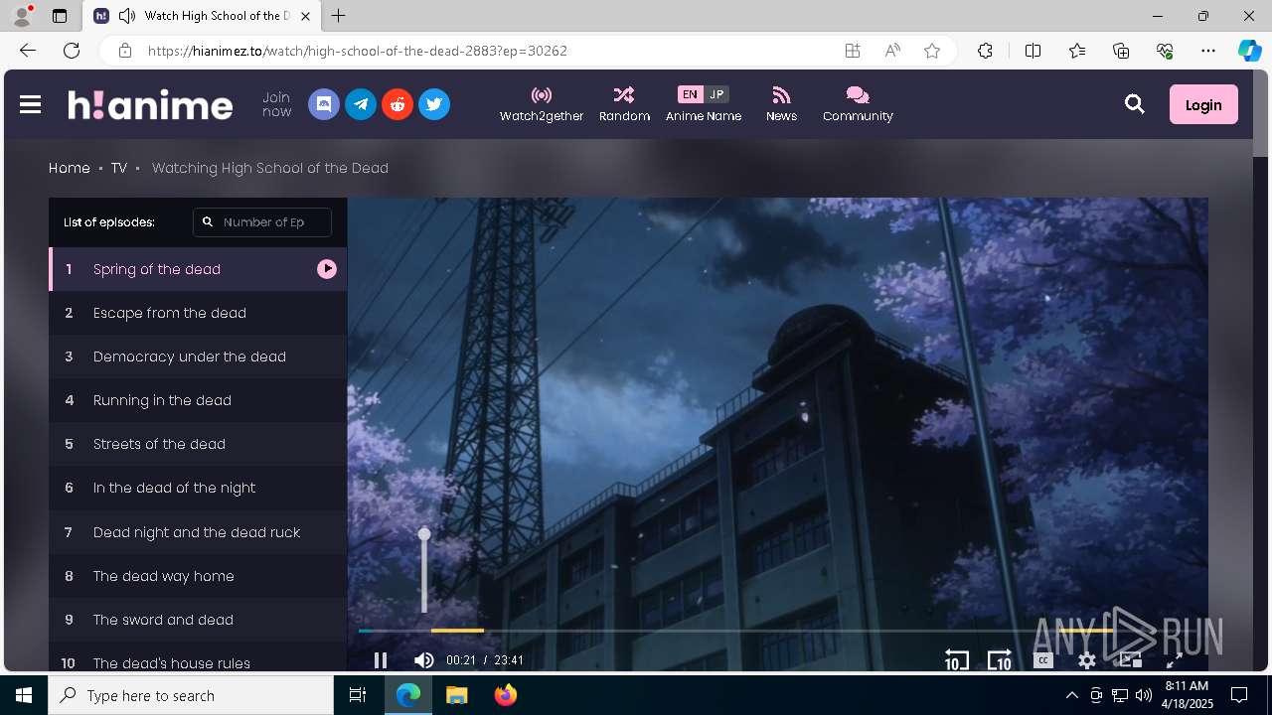Go to the TV breadcrumb
This screenshot has width=1272, height=715.
tap(119, 168)
